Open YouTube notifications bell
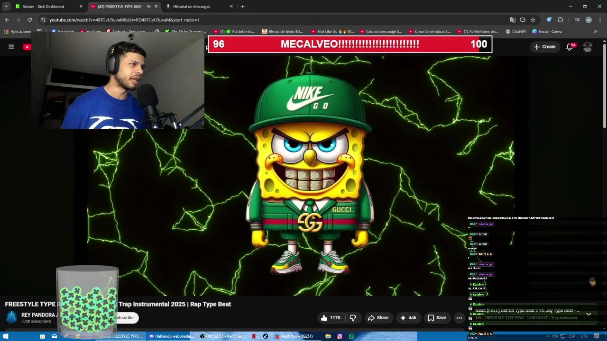Image resolution: width=607 pixels, height=341 pixels. pyautogui.click(x=570, y=47)
